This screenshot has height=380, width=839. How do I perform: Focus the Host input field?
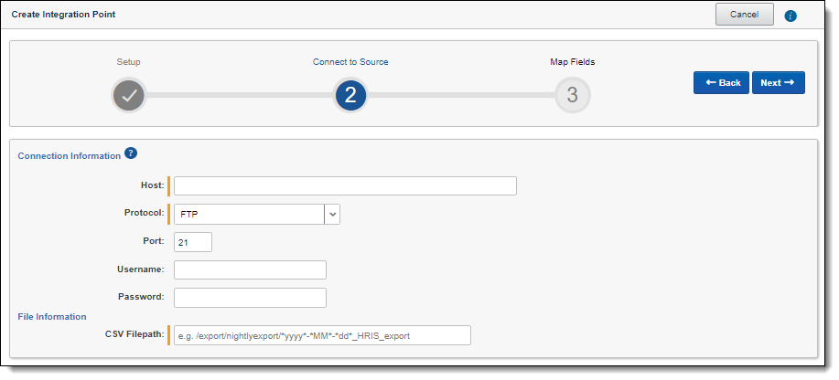(x=345, y=186)
